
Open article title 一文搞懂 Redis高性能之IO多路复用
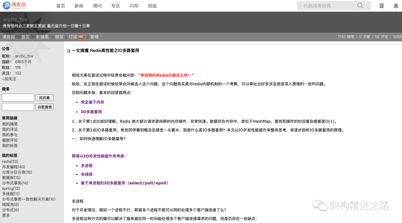coord(105,50)
